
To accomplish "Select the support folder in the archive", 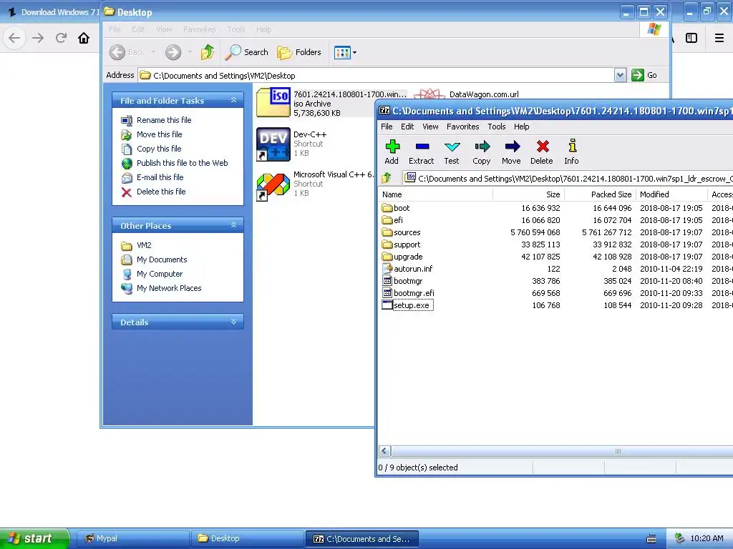I will (401, 244).
